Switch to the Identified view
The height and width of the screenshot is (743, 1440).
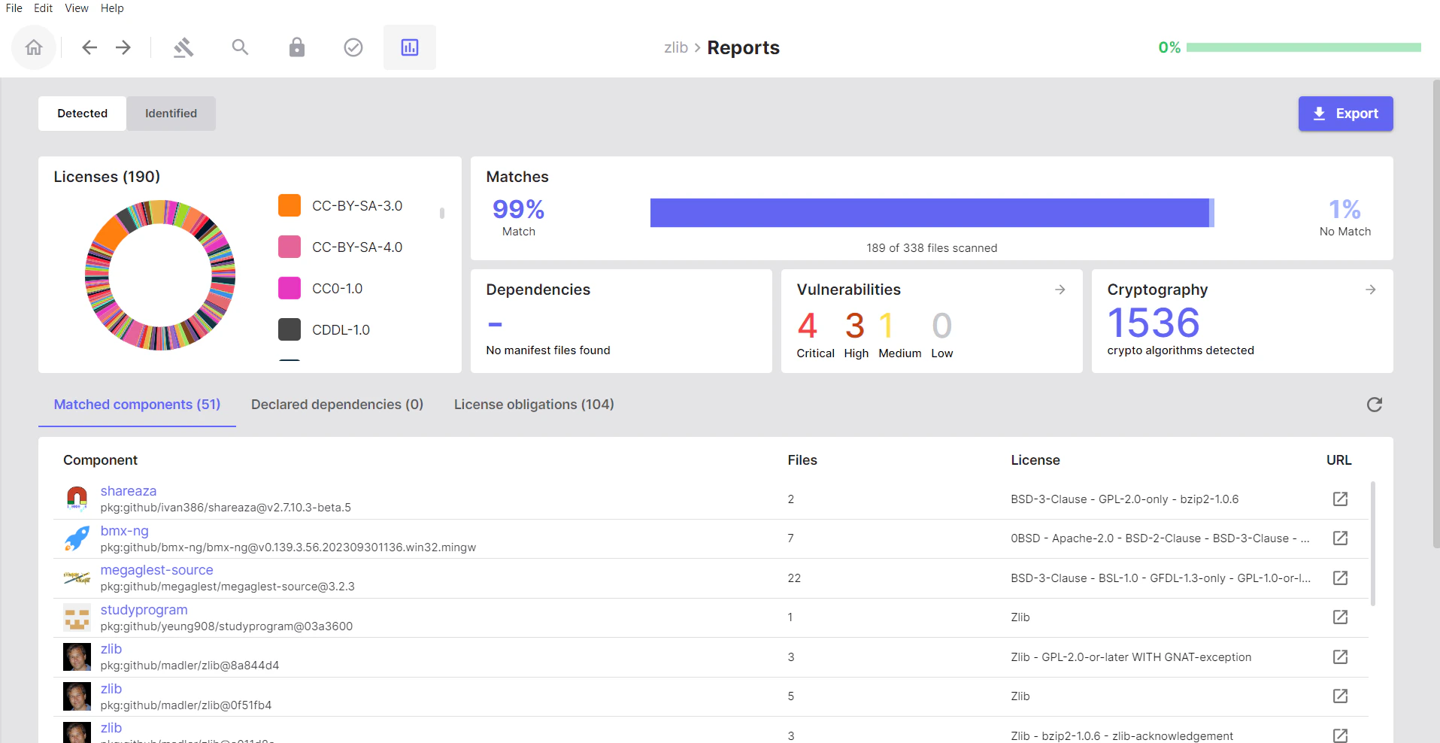(x=171, y=113)
